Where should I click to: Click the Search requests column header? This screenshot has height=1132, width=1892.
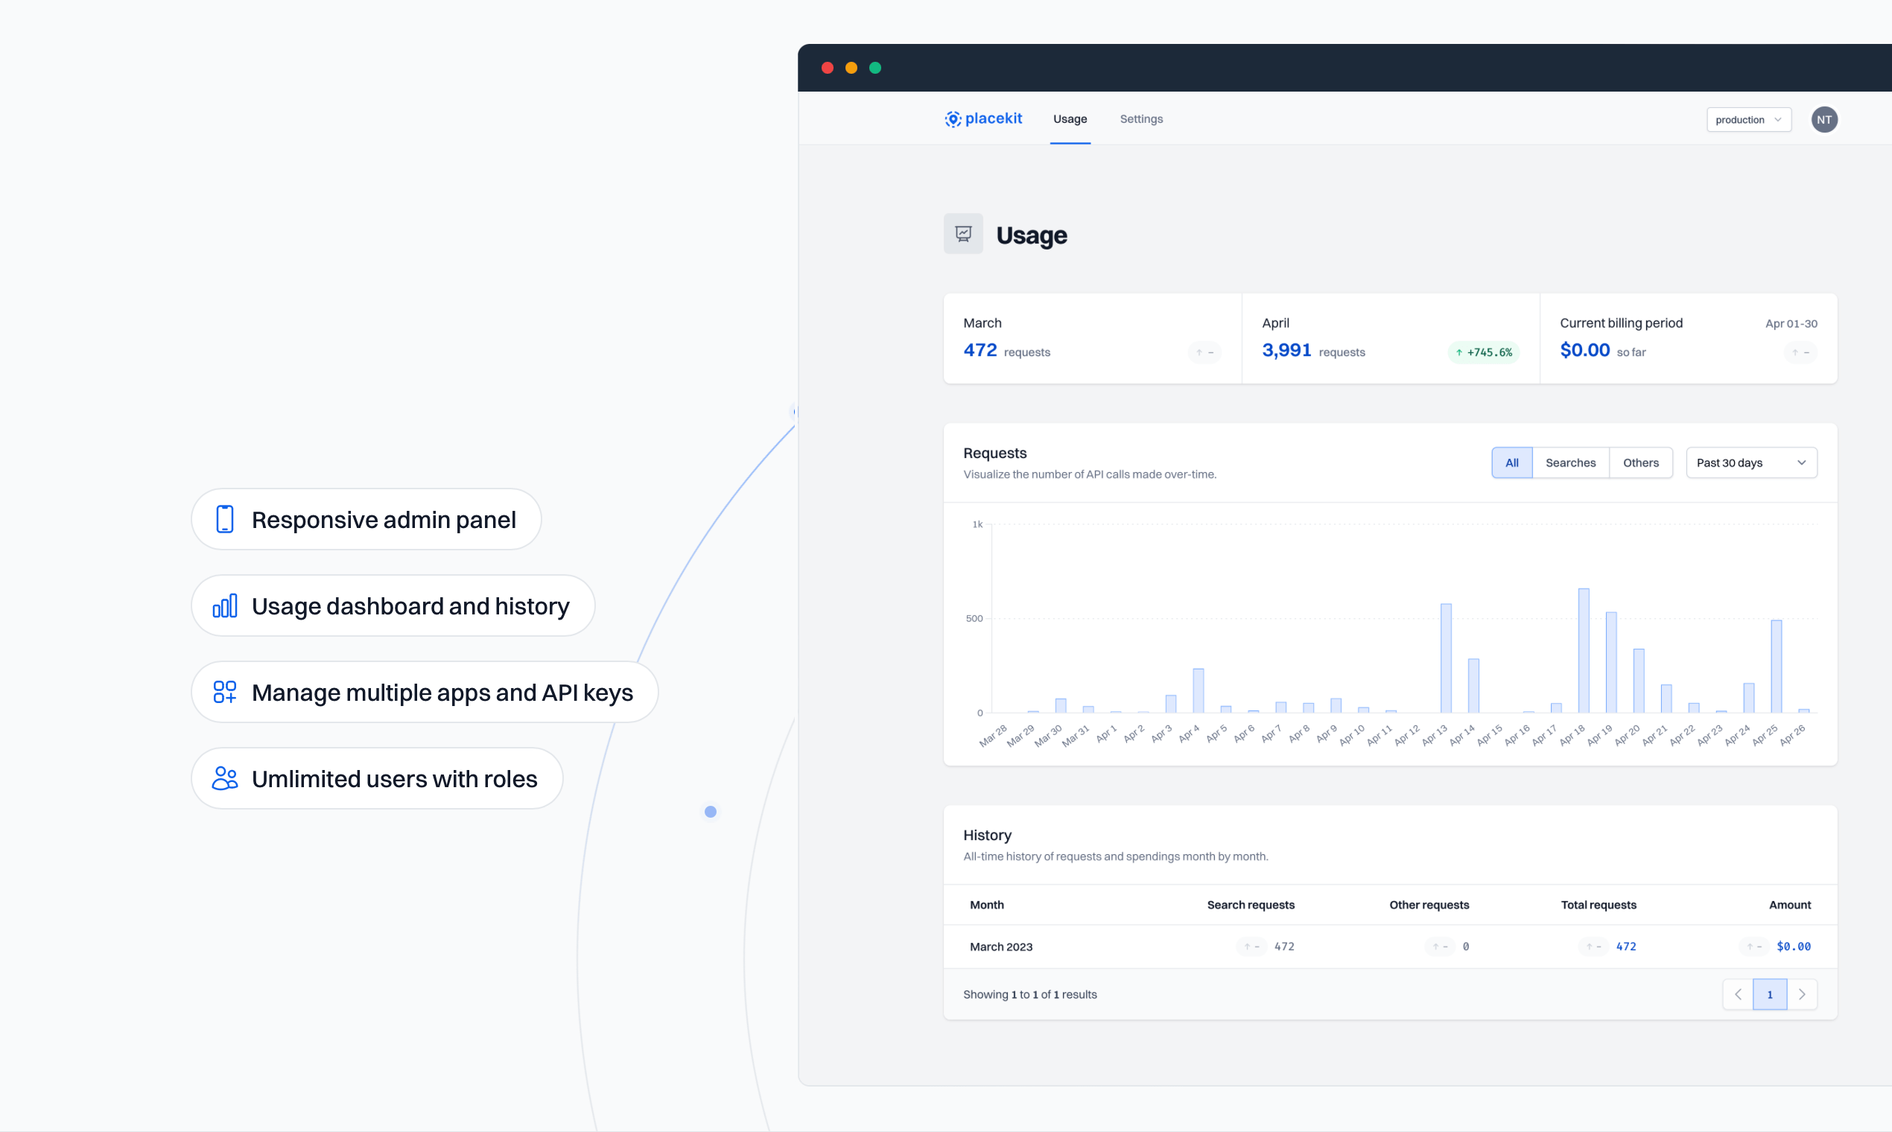[x=1251, y=905]
